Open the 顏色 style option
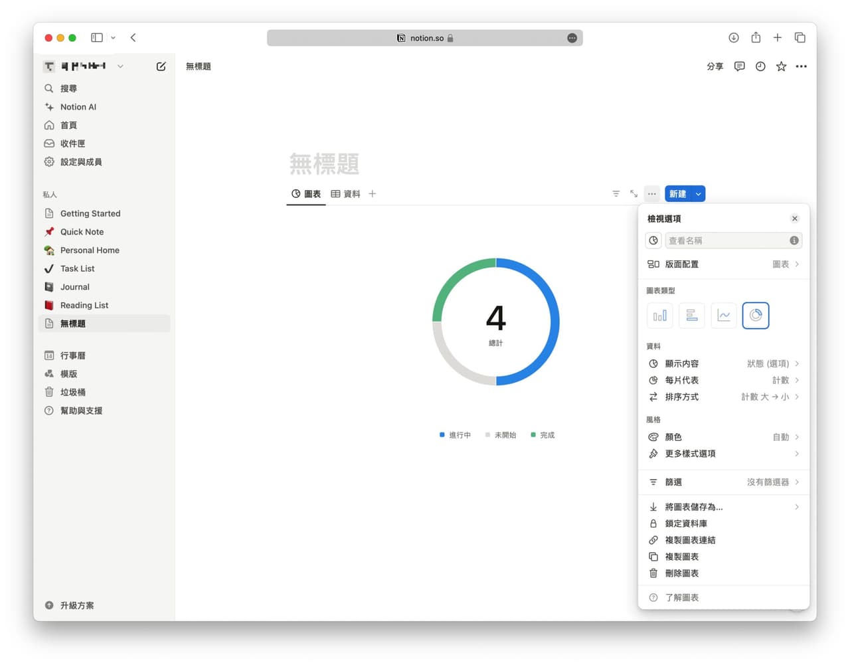Viewport: 850px width, 665px height. coord(723,437)
